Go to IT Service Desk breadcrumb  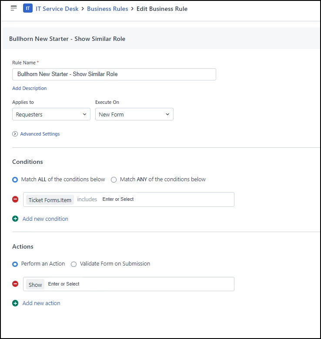point(57,9)
